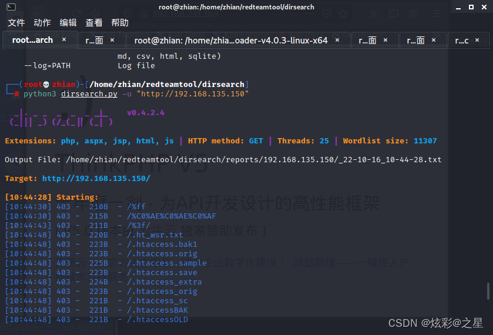Click the terminal vertical scrollbar handle
493x335 pixels.
tap(488, 292)
